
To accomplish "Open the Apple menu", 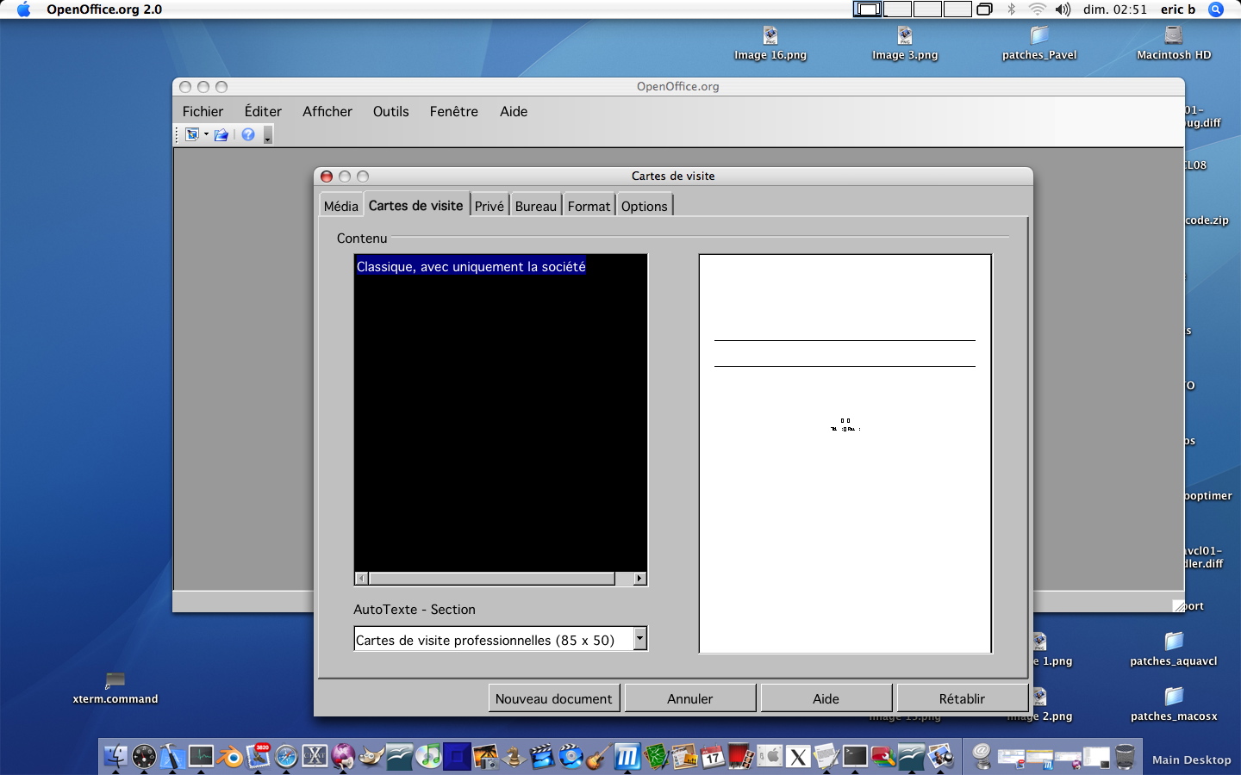I will point(23,9).
